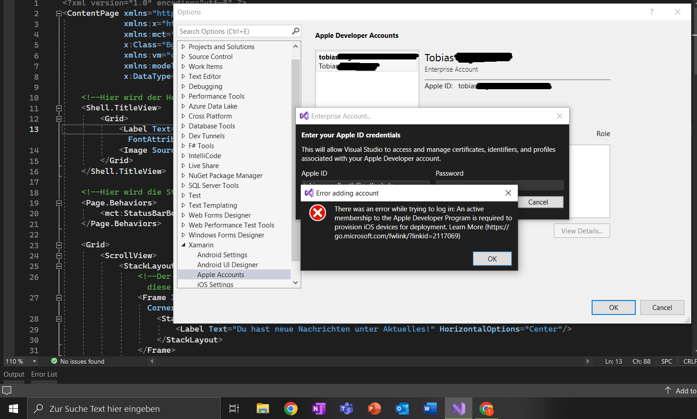Click the CRLF line ending indicator
The width and height of the screenshot is (697, 419).
[689, 361]
